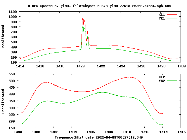
Task: Click the top plot's Uncalibrated axis label
Action: coord(3,37)
